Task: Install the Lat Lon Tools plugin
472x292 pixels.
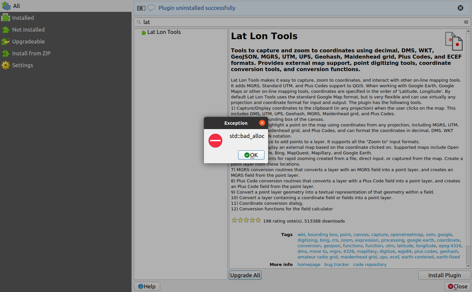Action: tap(444, 275)
